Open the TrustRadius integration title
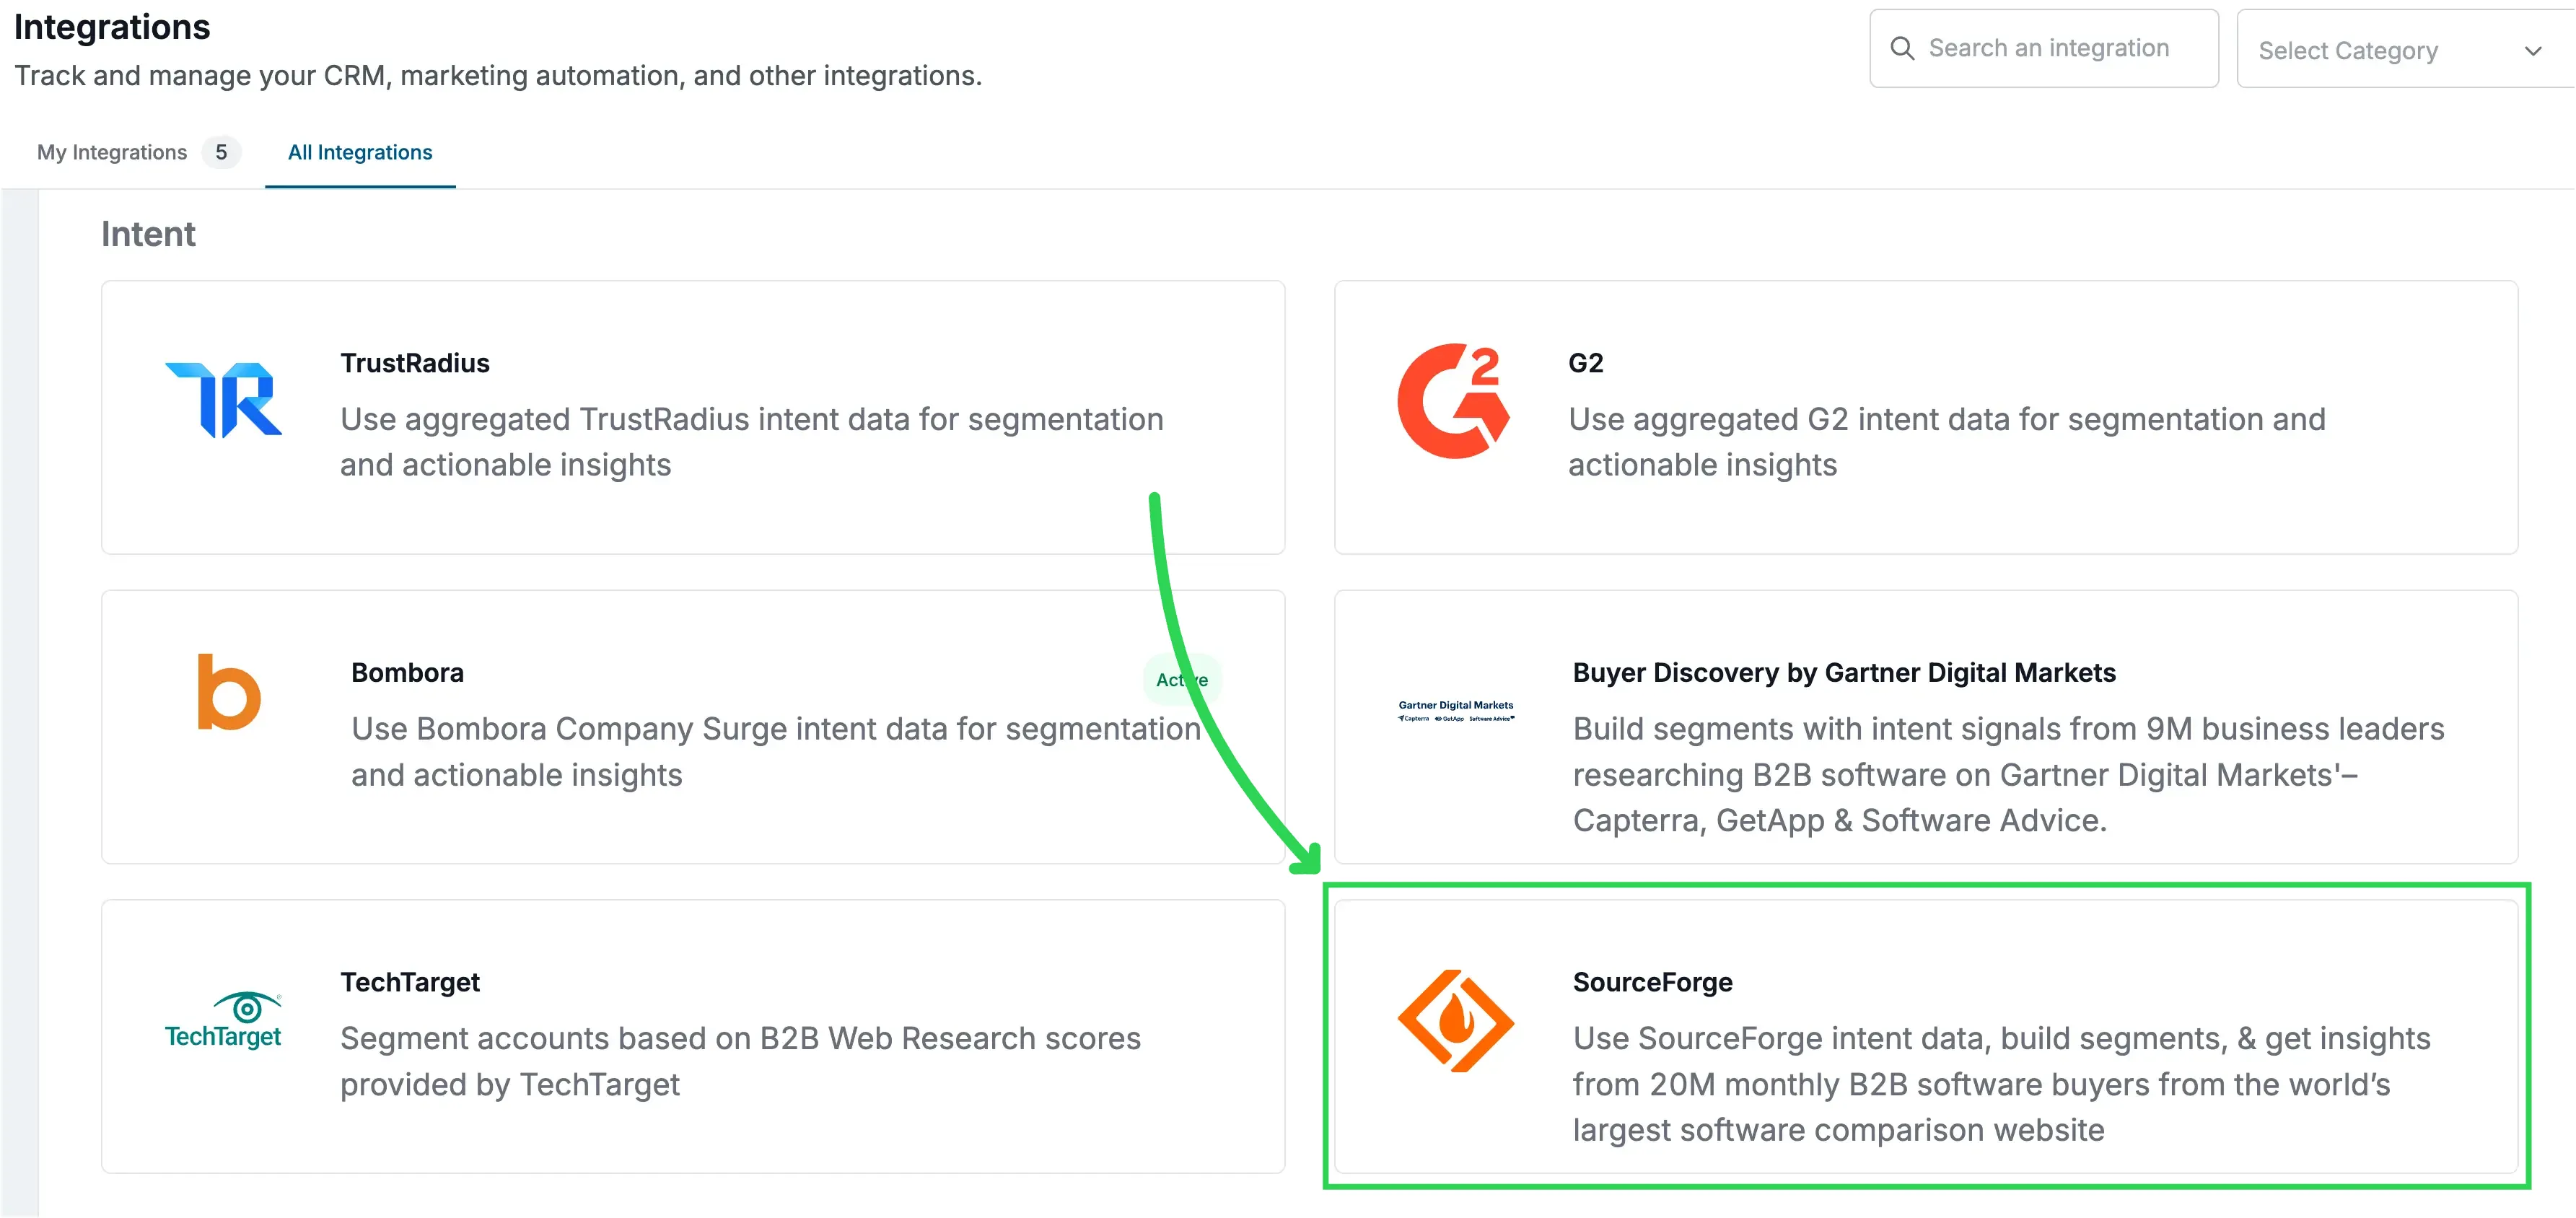 (x=415, y=363)
